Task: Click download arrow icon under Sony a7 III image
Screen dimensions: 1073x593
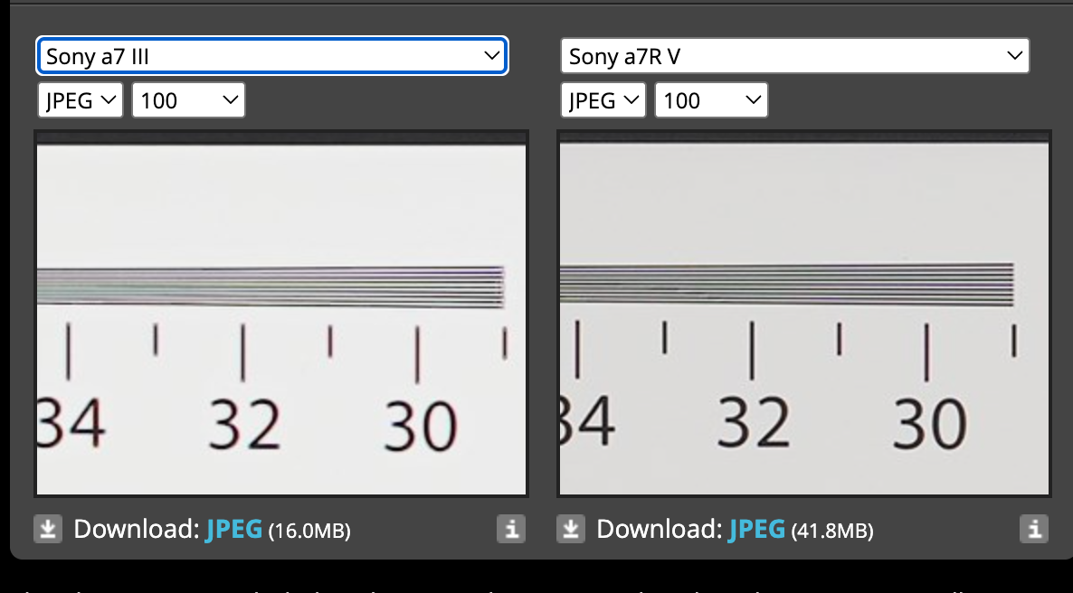Action: coord(47,530)
